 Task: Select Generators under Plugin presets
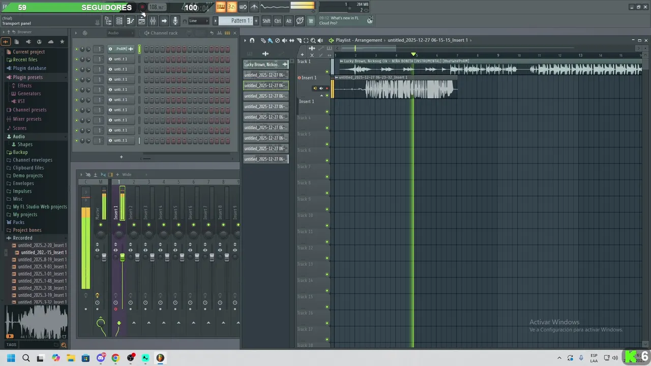coord(29,94)
